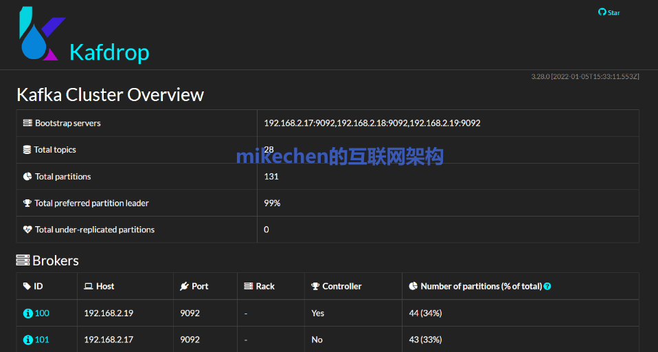Click the Brokers section server icon
The height and width of the screenshot is (352, 658).
pyautogui.click(x=23, y=261)
